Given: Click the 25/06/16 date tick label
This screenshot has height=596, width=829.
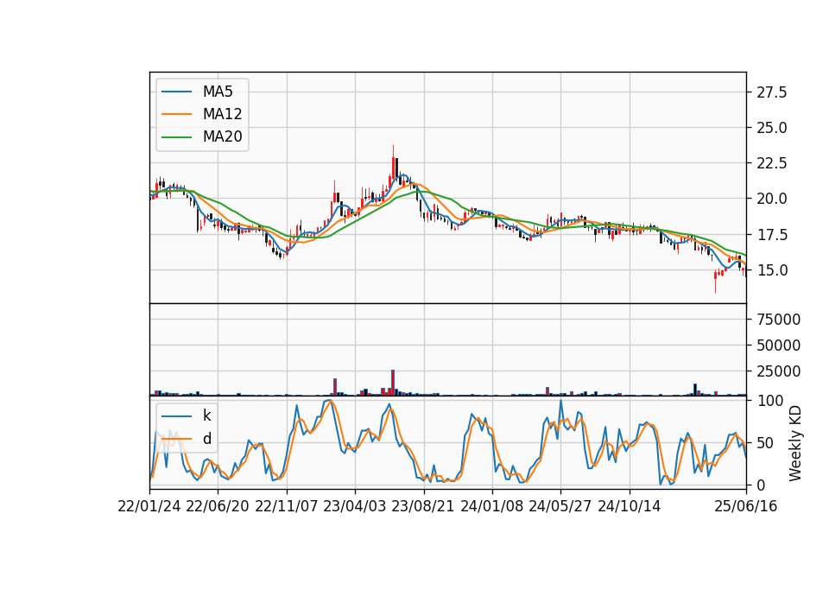Looking at the screenshot, I should point(745,506).
